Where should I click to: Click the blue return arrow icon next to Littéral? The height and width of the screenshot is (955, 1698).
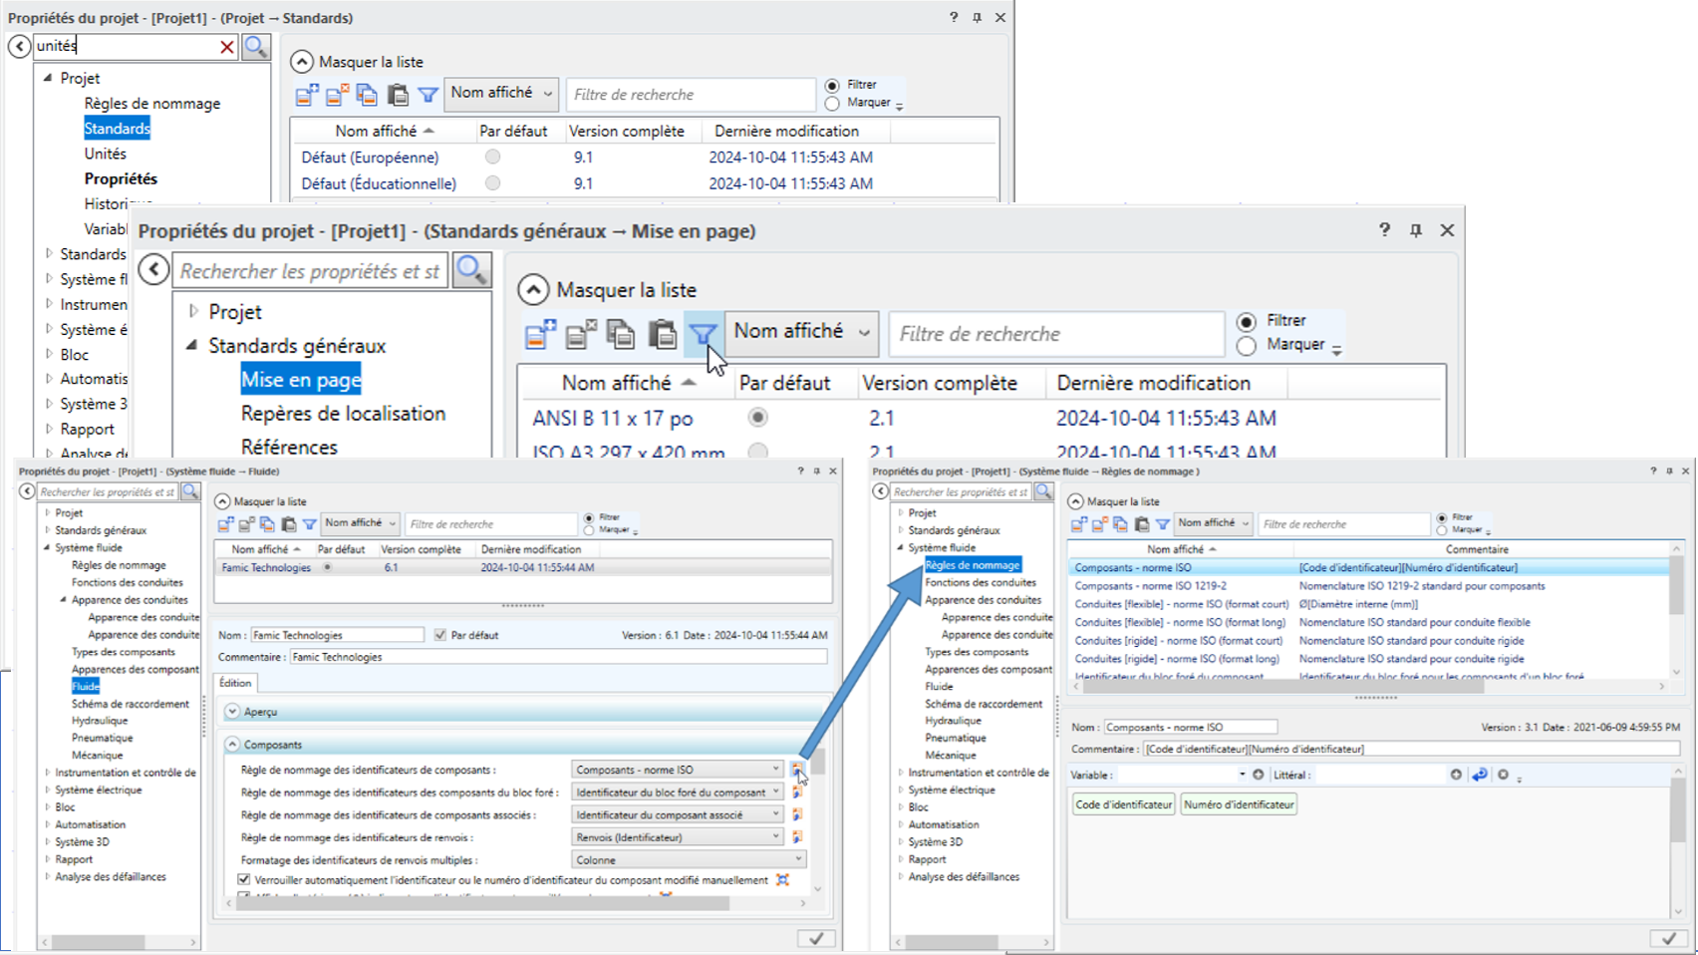[x=1480, y=775]
